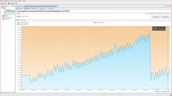Open the Window menu

pyautogui.click(x=20, y=1)
